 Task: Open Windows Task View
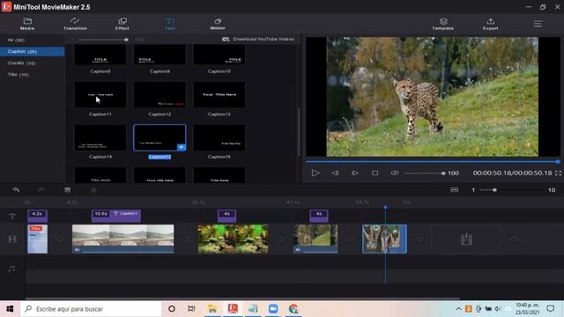[191, 309]
